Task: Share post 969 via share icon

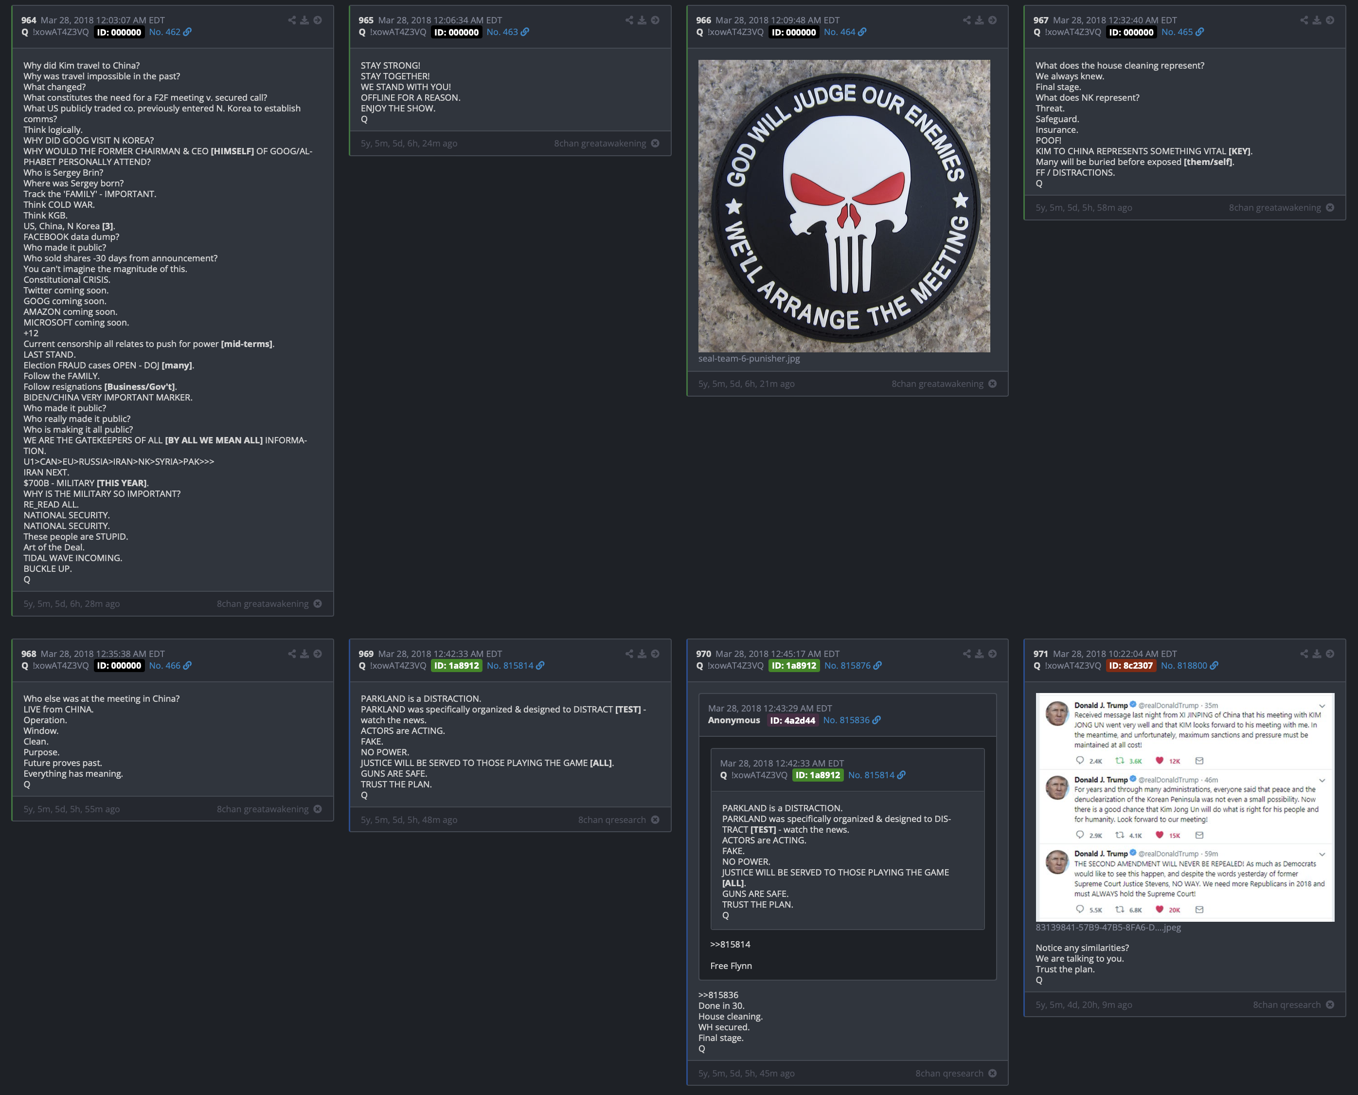Action: coord(629,654)
